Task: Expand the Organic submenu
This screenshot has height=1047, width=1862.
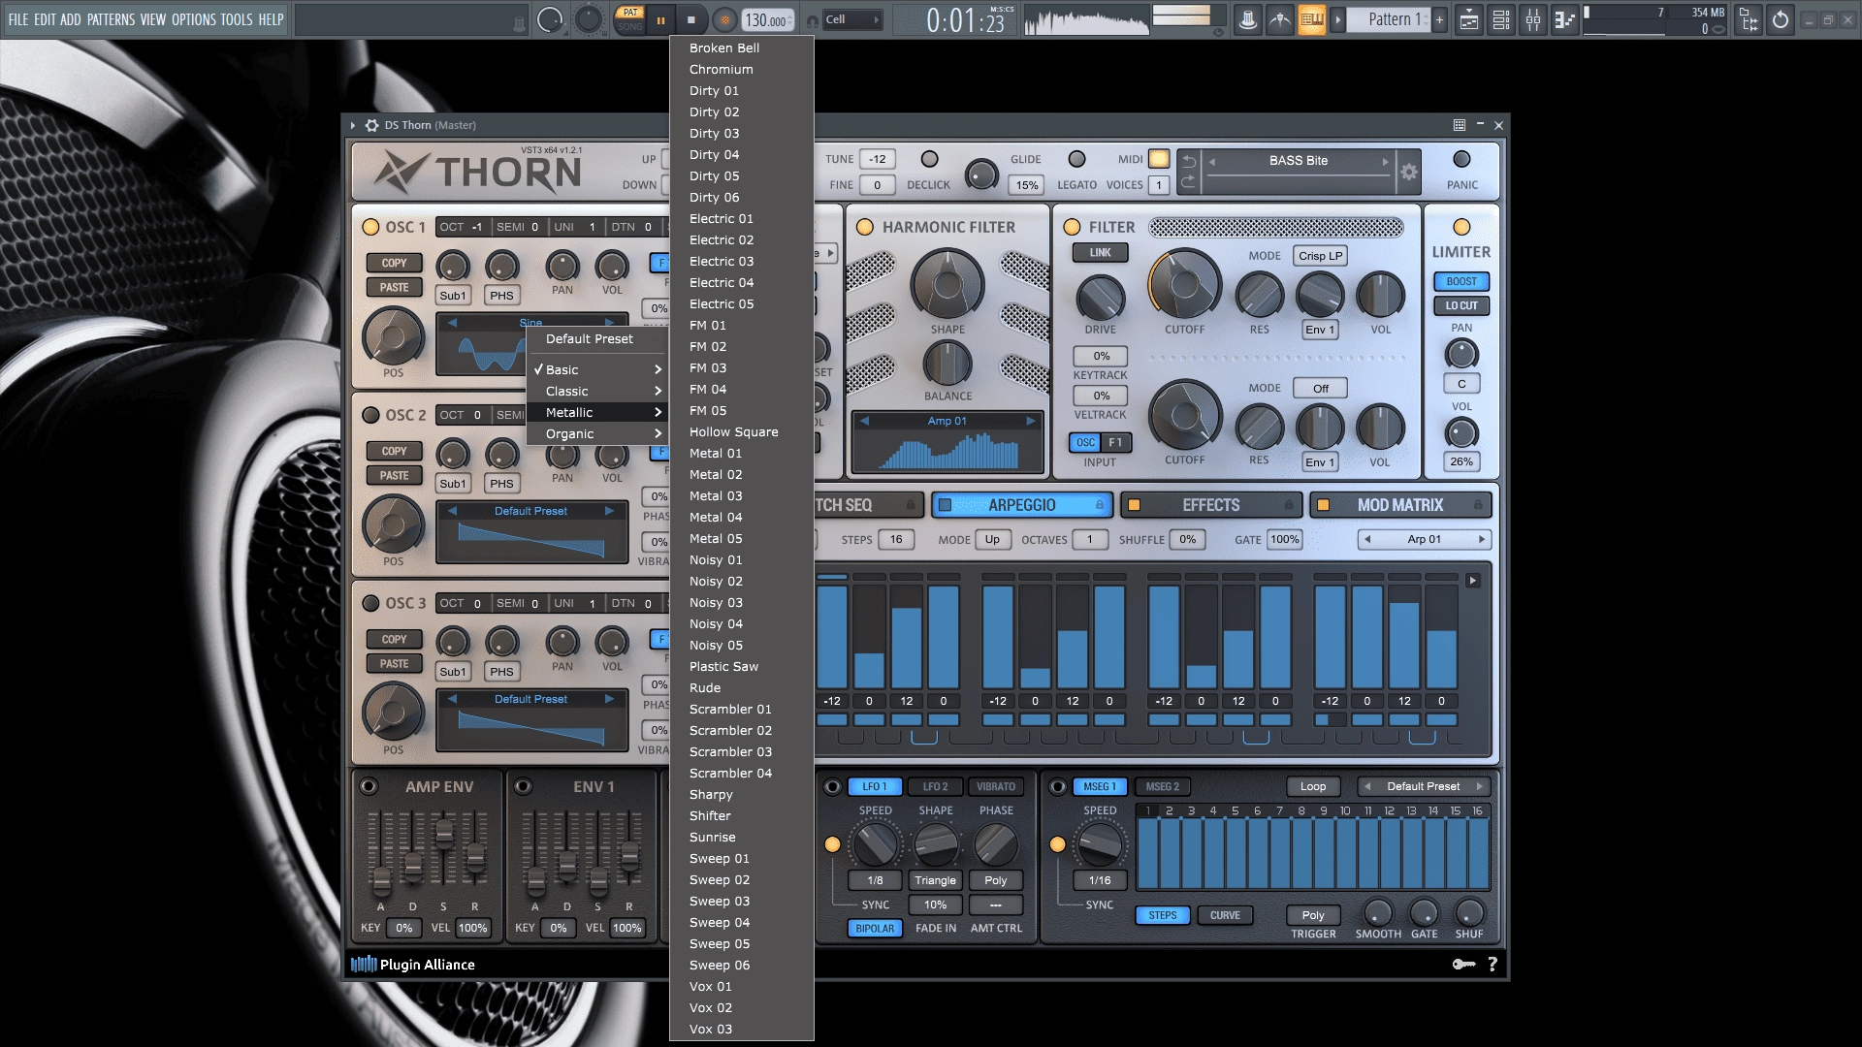Action: [597, 433]
